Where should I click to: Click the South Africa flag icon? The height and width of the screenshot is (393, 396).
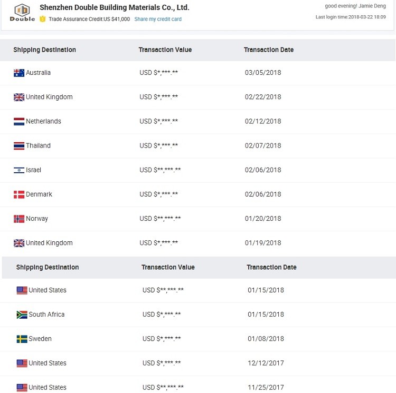[22, 315]
